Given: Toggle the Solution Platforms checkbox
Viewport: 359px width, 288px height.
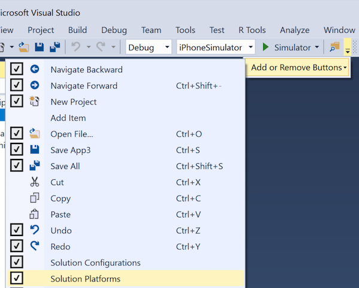Looking at the screenshot, I should (17, 278).
